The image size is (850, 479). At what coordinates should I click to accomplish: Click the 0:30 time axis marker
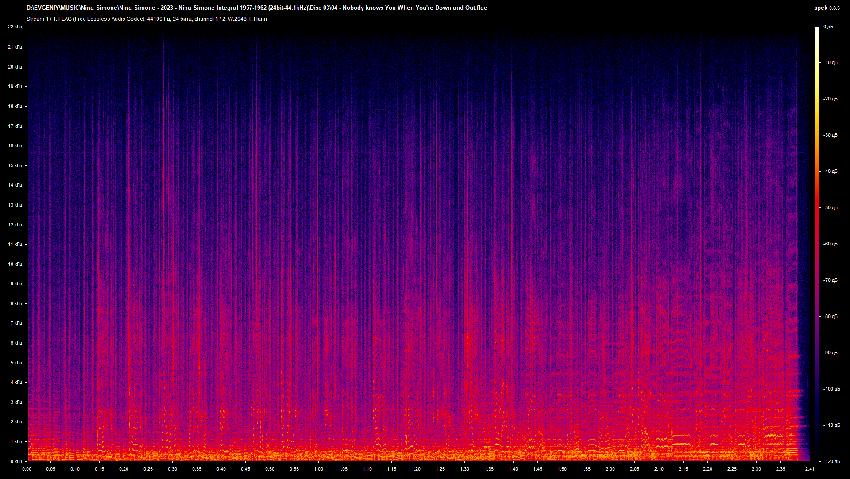pyautogui.click(x=172, y=469)
